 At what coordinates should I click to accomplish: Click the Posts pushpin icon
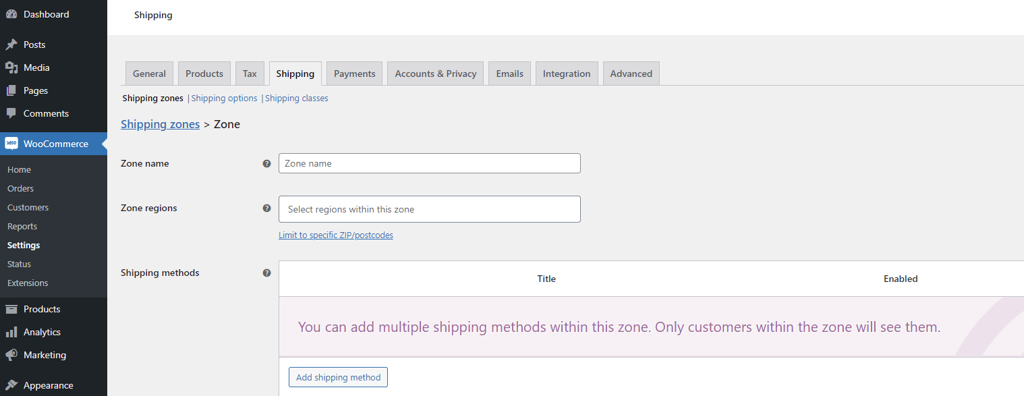[x=11, y=45]
